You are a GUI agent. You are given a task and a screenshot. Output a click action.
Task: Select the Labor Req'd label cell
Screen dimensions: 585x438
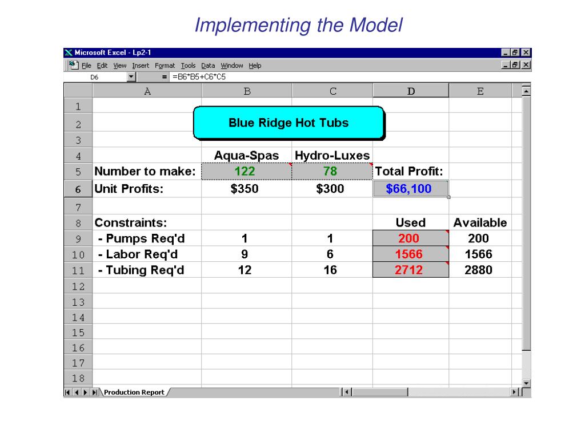pyautogui.click(x=147, y=254)
